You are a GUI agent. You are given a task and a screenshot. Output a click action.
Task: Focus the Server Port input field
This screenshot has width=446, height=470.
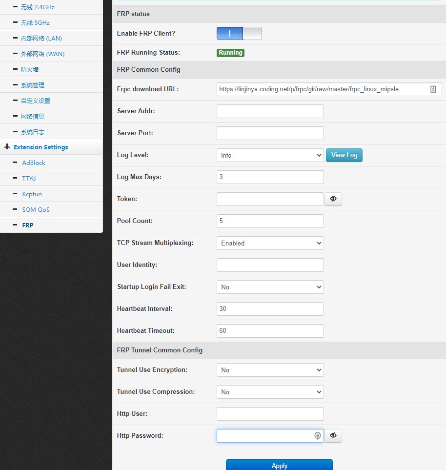[270, 133]
